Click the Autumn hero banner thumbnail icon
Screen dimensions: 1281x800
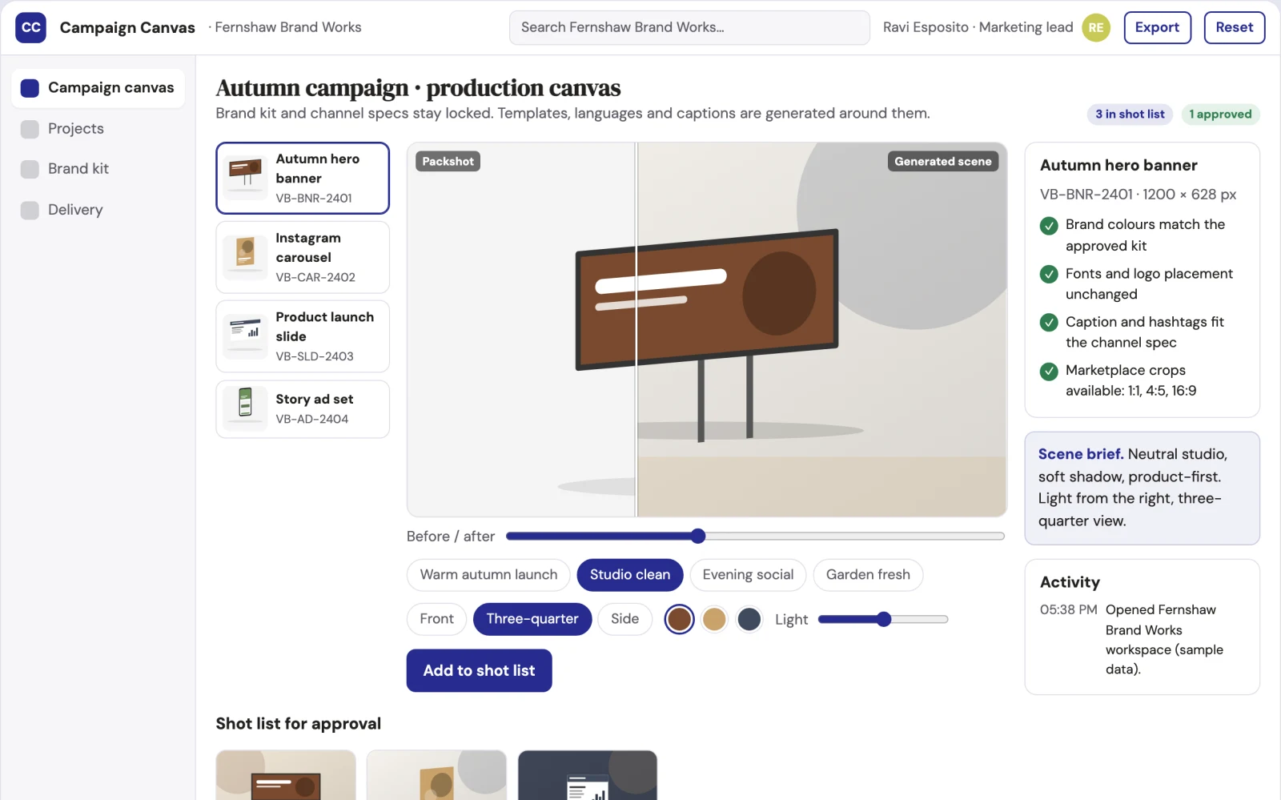click(x=245, y=178)
